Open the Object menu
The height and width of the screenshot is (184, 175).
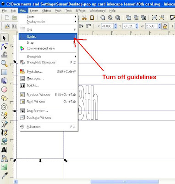click(x=46, y=11)
